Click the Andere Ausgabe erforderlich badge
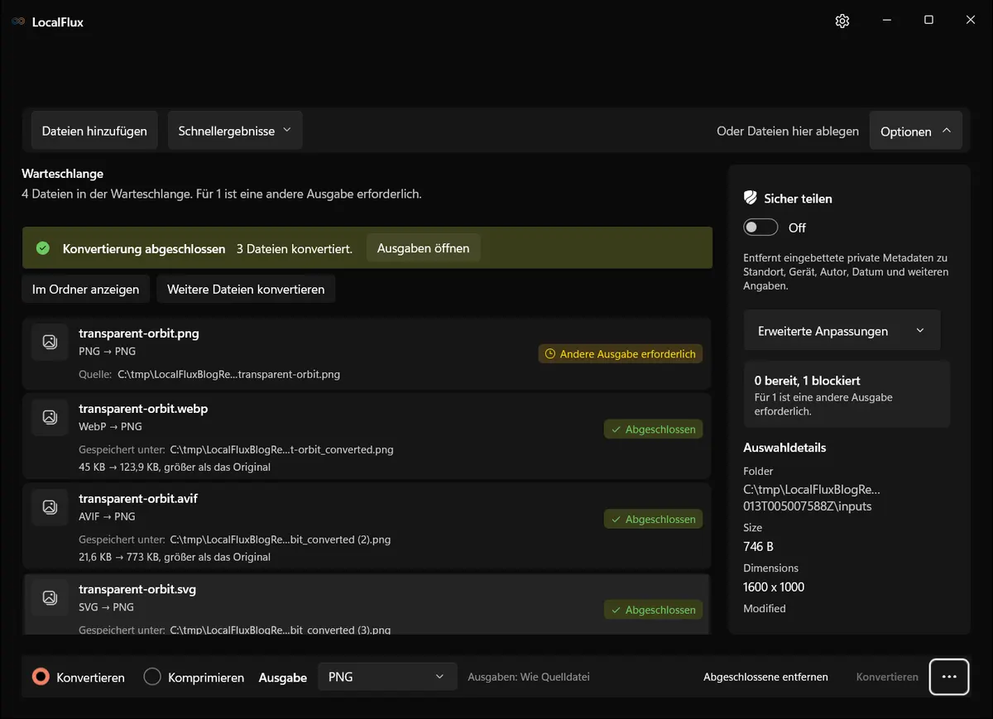Image resolution: width=993 pixels, height=719 pixels. (621, 354)
